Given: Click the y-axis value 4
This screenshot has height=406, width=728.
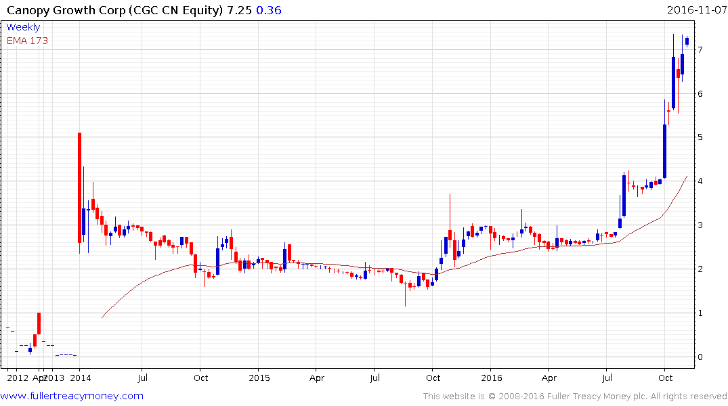Looking at the screenshot, I should [700, 181].
